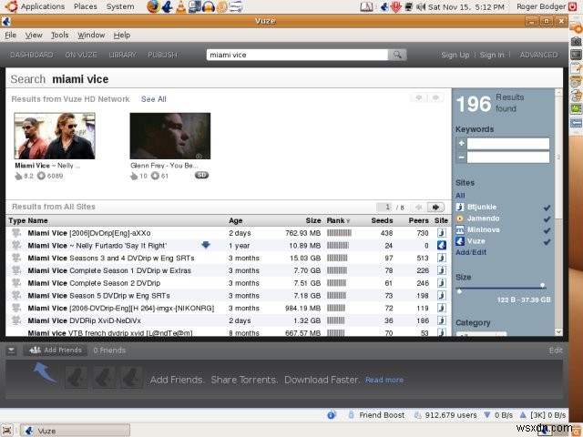Click the include keyword plus icon

click(x=462, y=144)
